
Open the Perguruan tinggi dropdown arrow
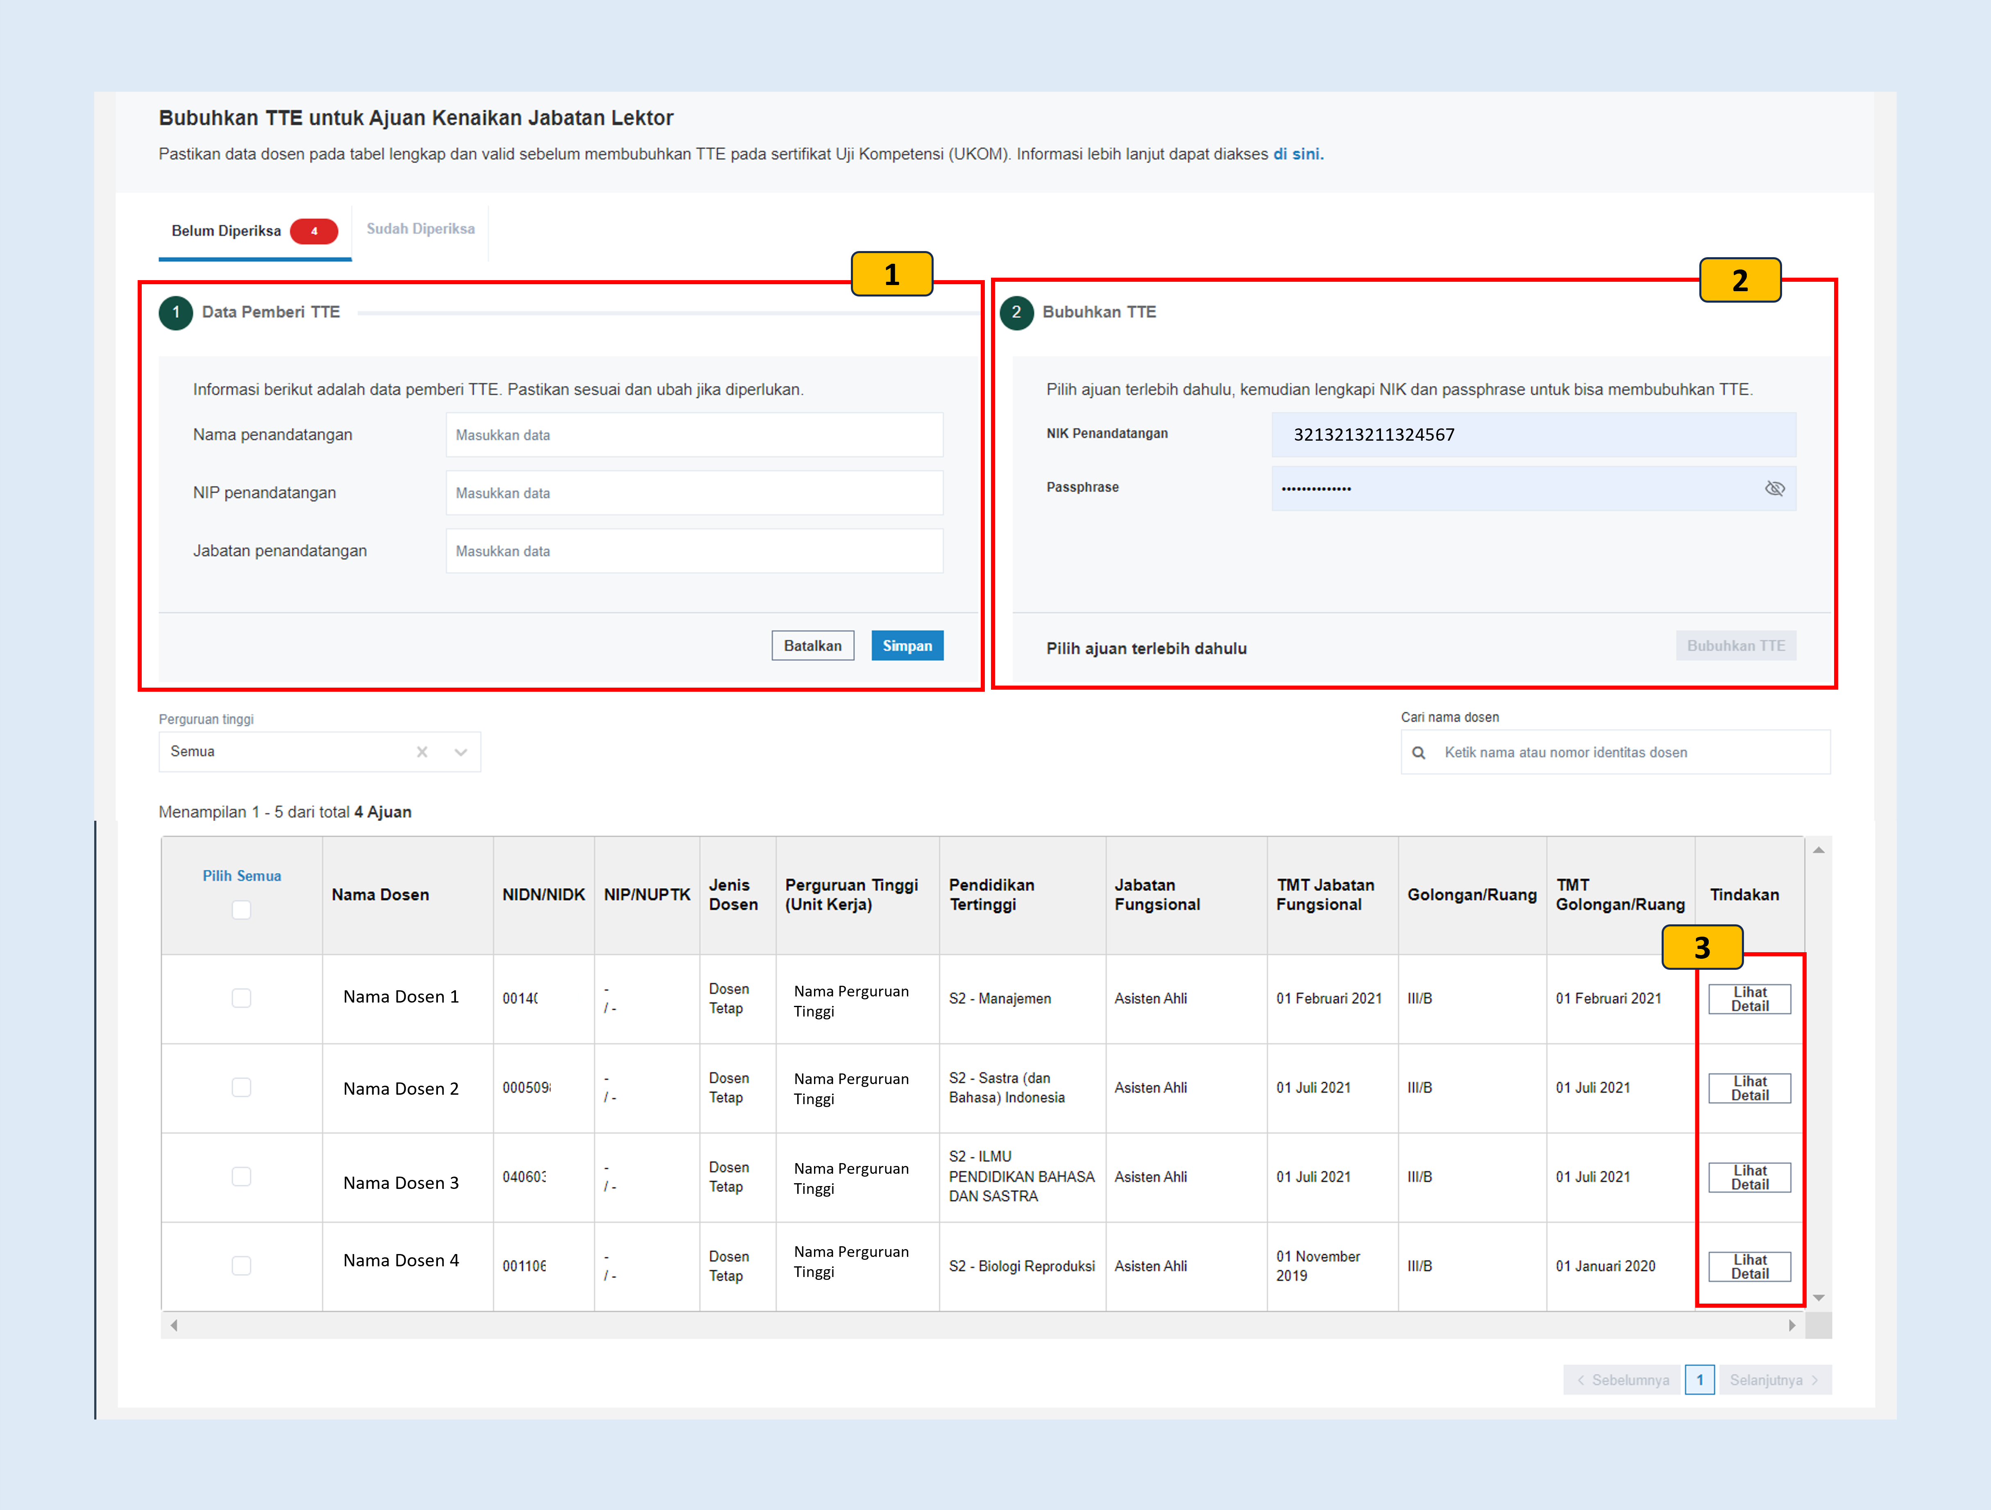461,752
